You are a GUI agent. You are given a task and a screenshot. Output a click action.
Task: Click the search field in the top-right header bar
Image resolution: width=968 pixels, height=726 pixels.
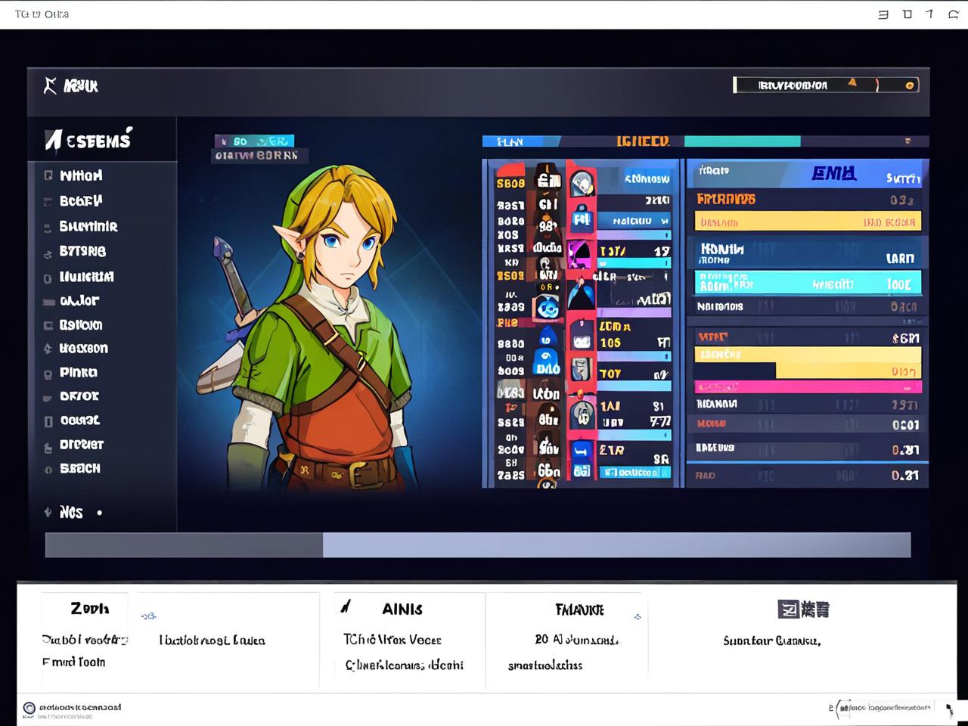826,85
